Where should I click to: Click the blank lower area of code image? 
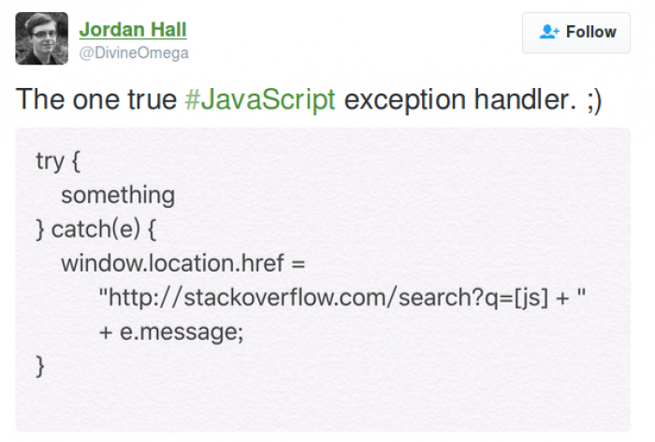[323, 404]
